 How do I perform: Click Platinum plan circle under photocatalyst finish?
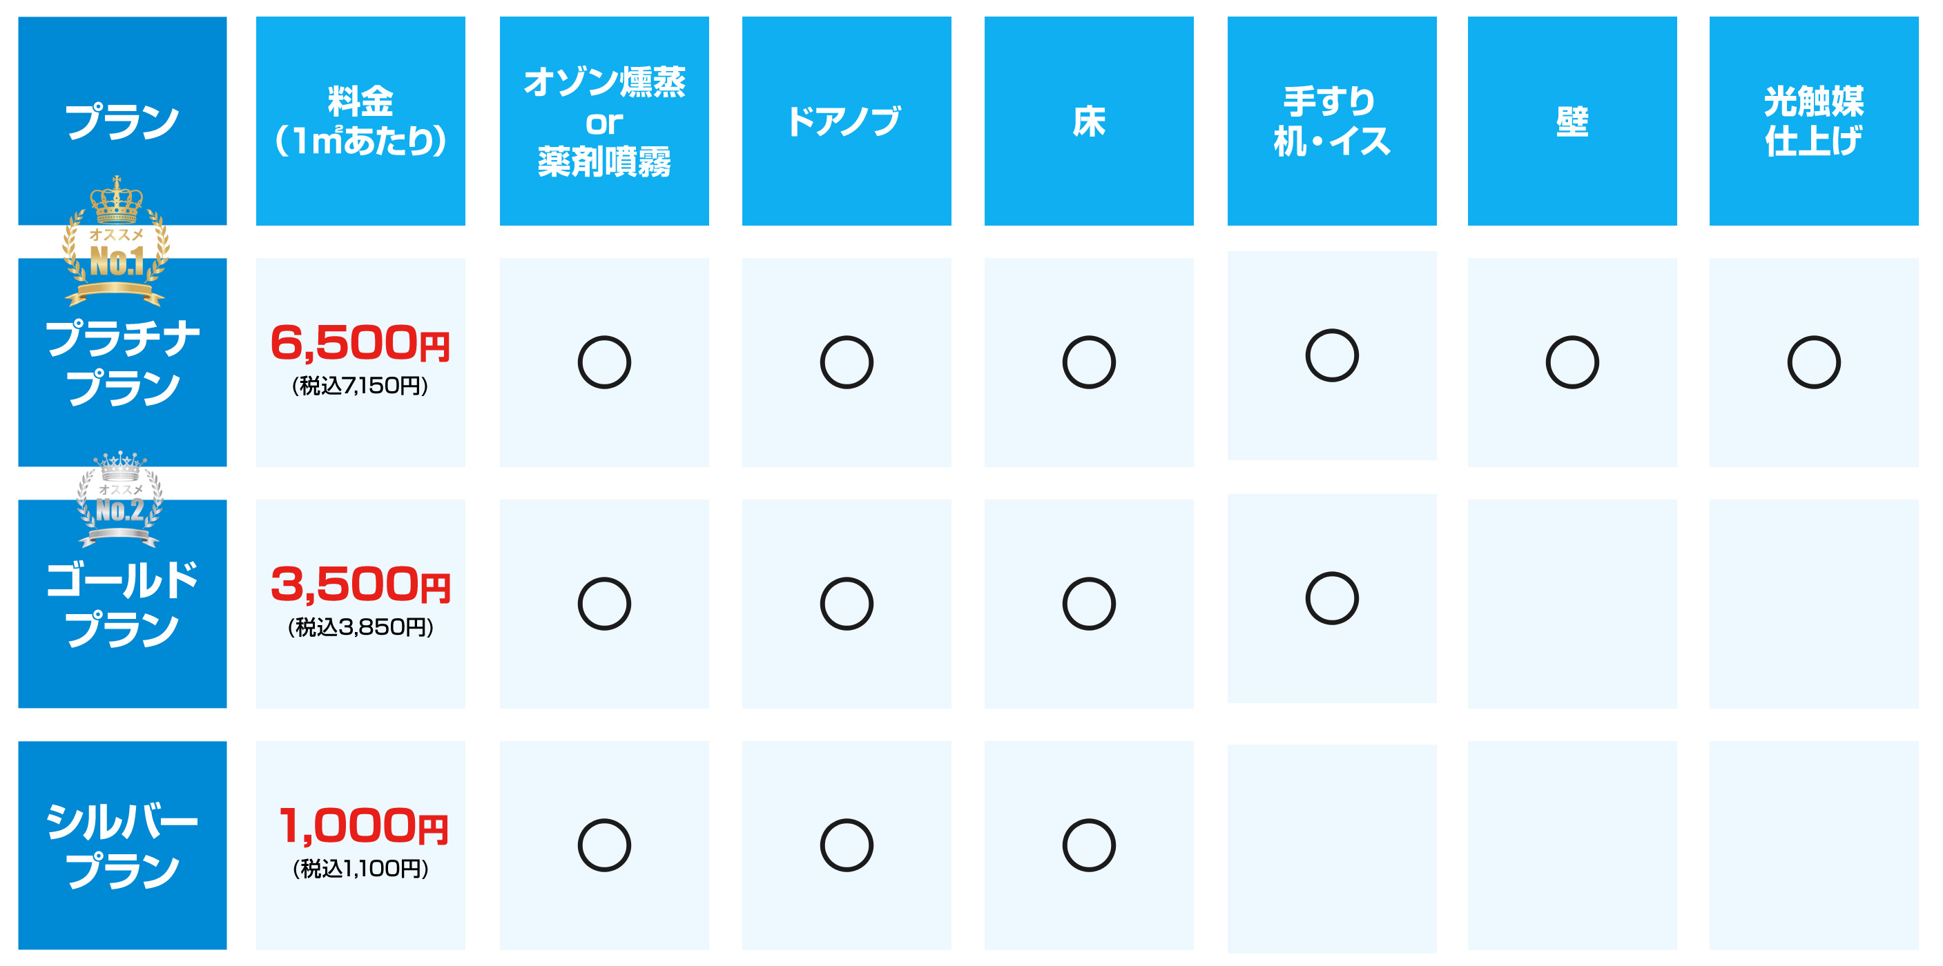(x=1813, y=362)
